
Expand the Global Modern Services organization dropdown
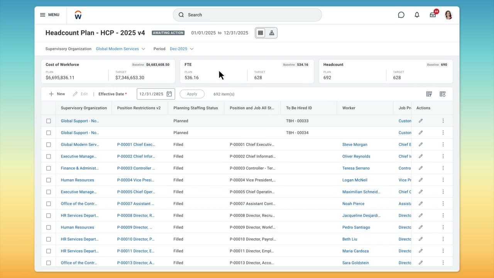pyautogui.click(x=120, y=49)
